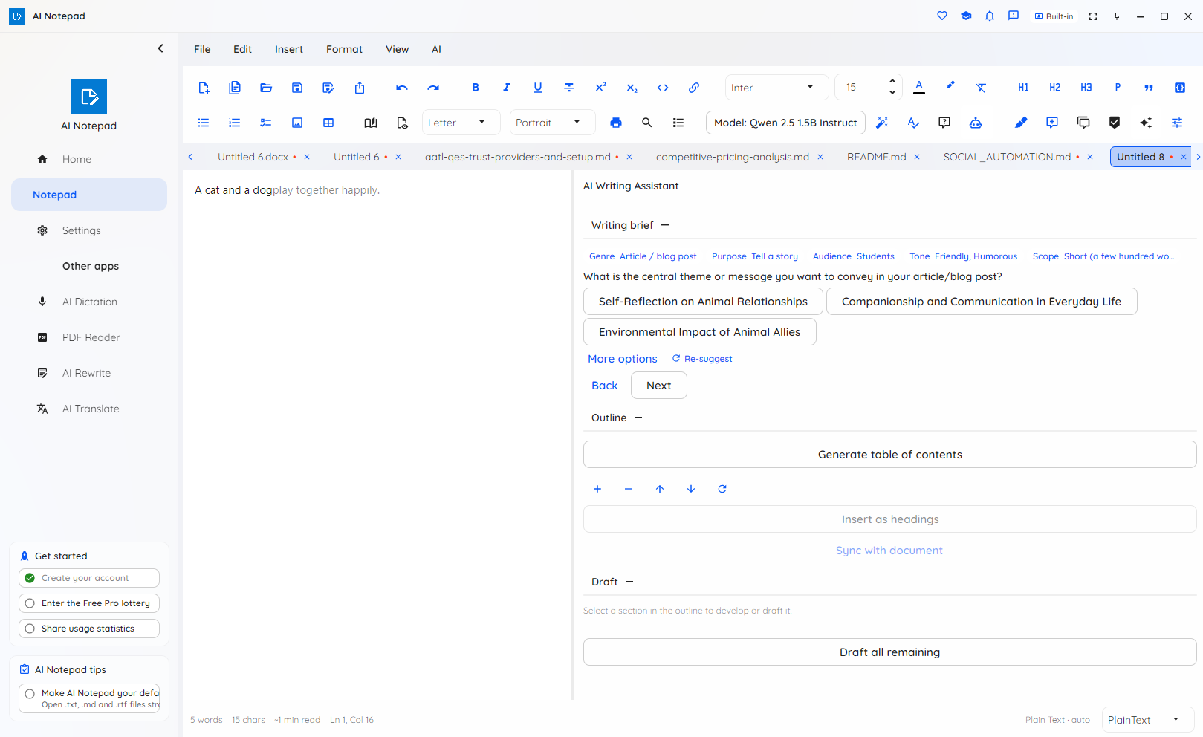The width and height of the screenshot is (1203, 737).
Task: Open the search tool
Action: coord(647,123)
